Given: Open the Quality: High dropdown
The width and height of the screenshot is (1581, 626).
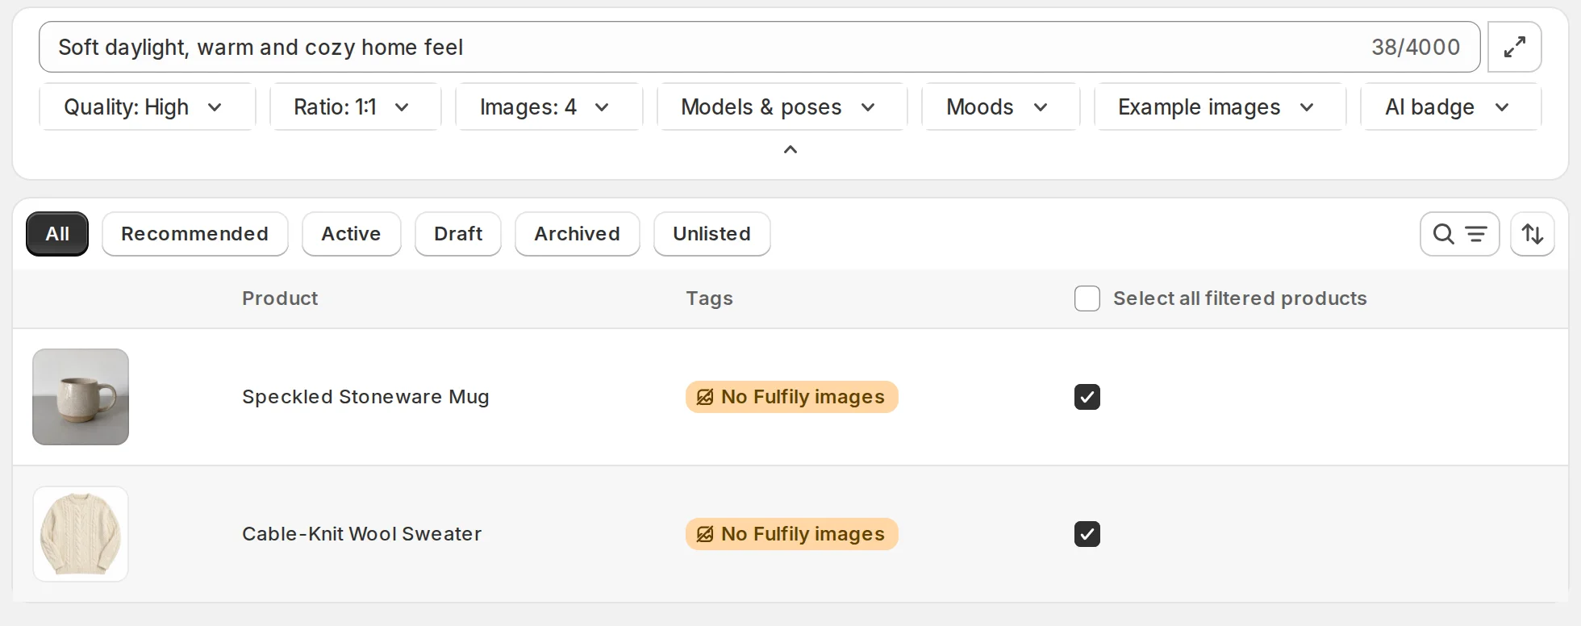Looking at the screenshot, I should [x=147, y=107].
